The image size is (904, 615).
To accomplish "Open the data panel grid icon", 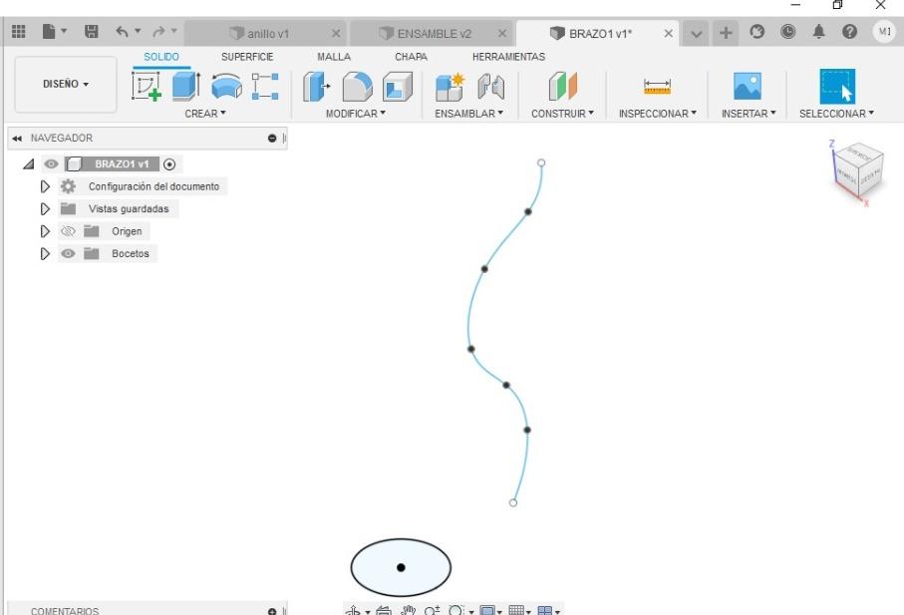I will (19, 31).
